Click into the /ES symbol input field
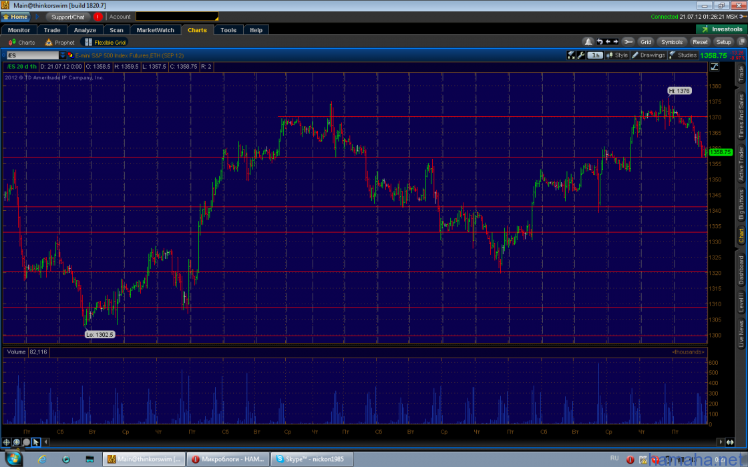The image size is (748, 467). (x=33, y=55)
